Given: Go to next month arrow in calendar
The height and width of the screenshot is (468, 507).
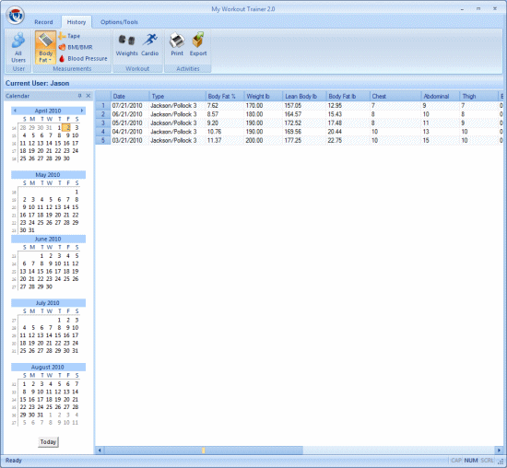Looking at the screenshot, I should pyautogui.click(x=82, y=111).
